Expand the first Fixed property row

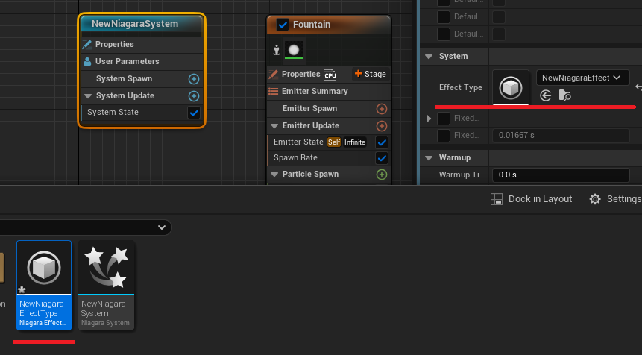429,119
